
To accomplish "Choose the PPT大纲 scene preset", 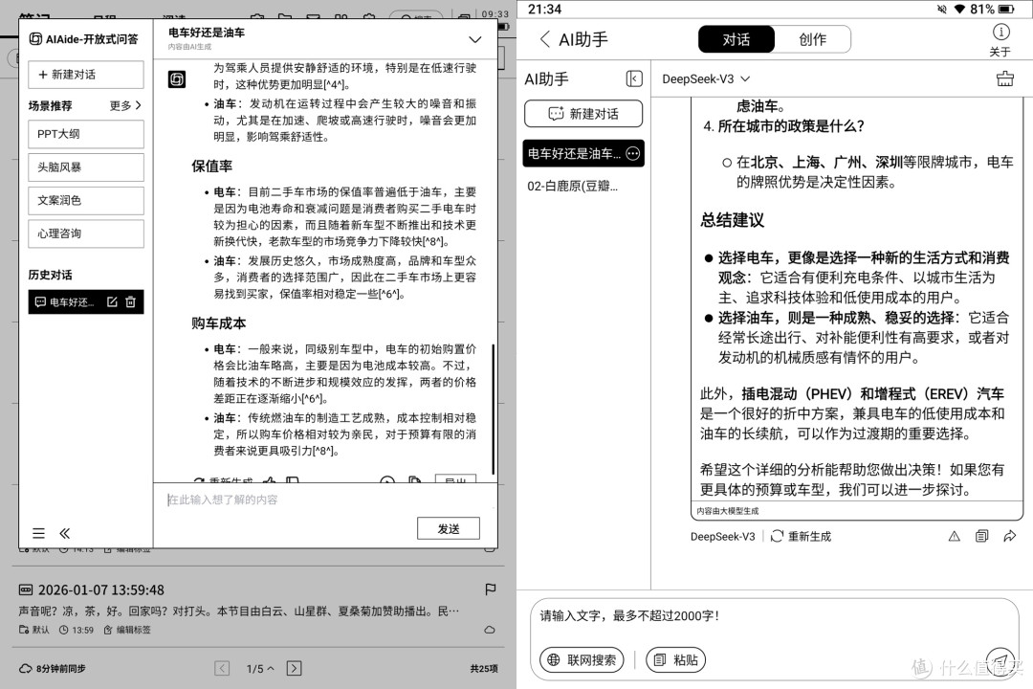I will click(x=86, y=134).
